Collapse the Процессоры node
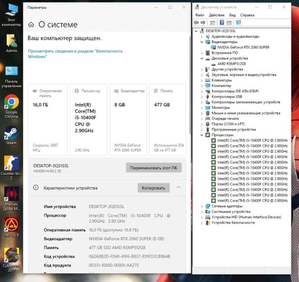 (202, 135)
